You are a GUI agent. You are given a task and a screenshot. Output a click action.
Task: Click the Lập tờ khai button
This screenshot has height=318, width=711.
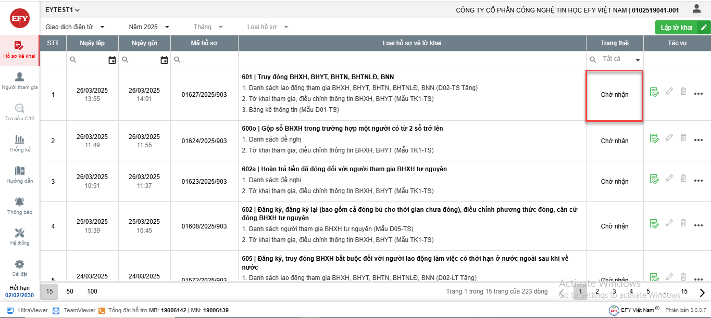point(676,28)
